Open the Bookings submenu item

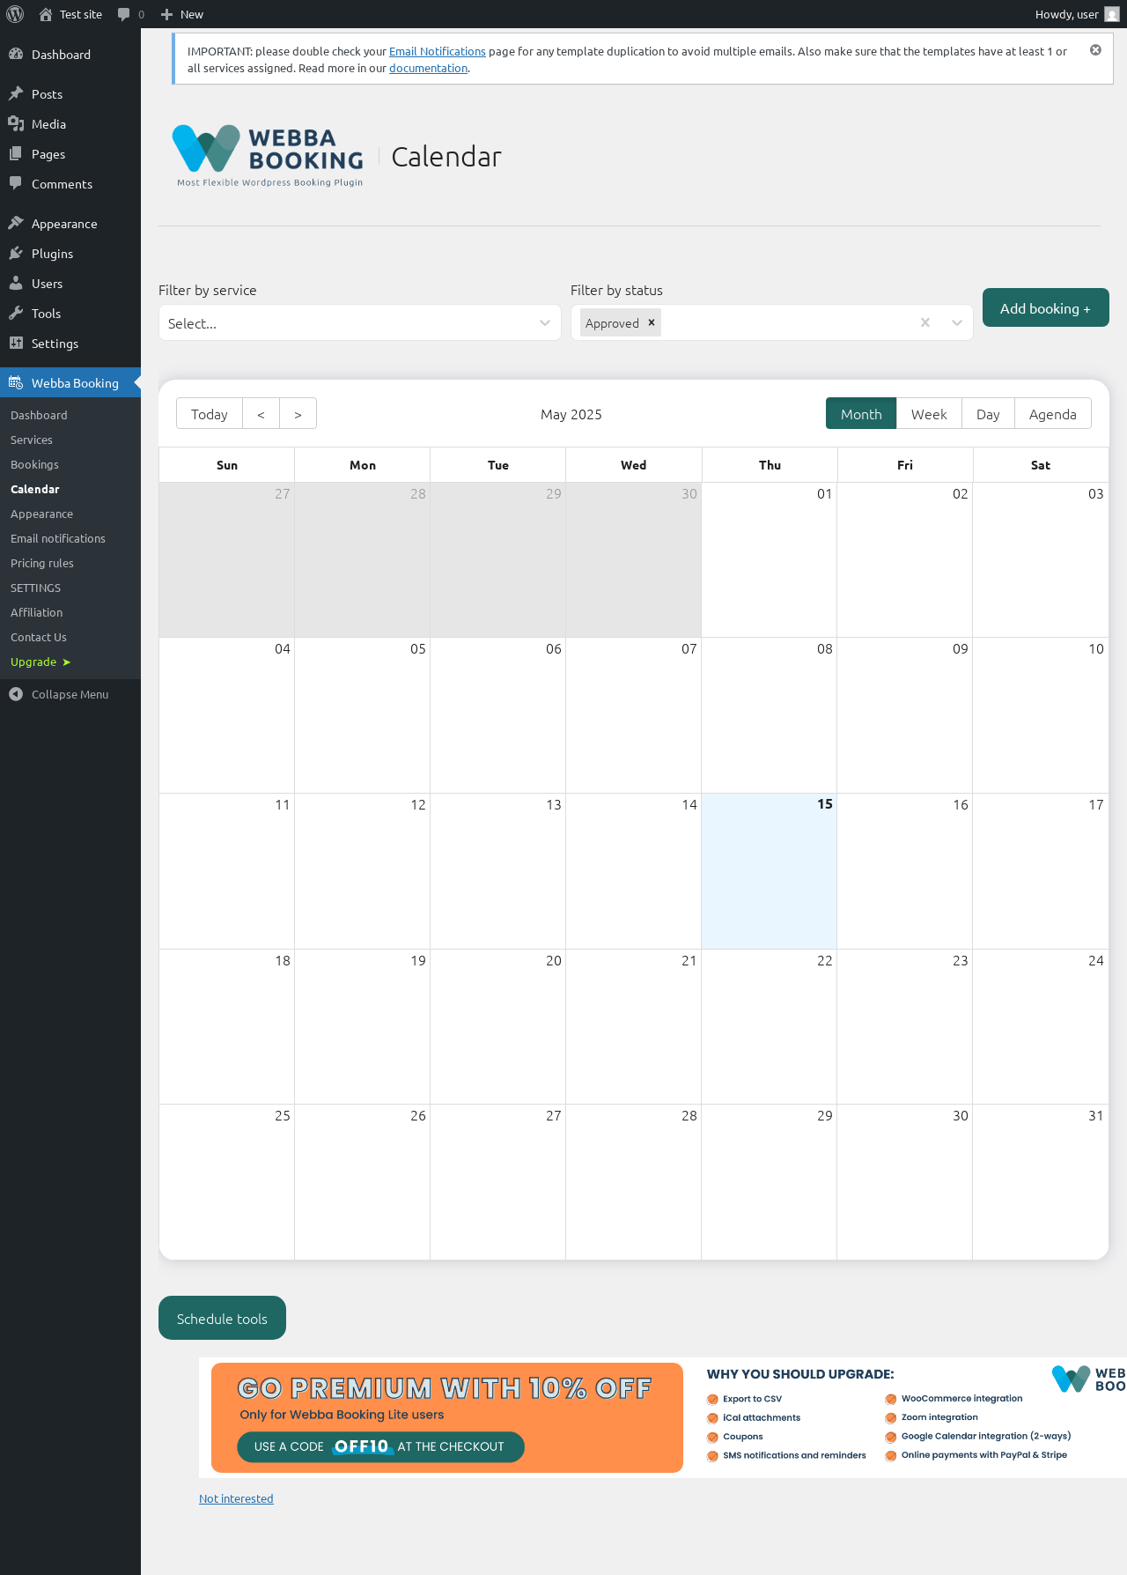(34, 464)
